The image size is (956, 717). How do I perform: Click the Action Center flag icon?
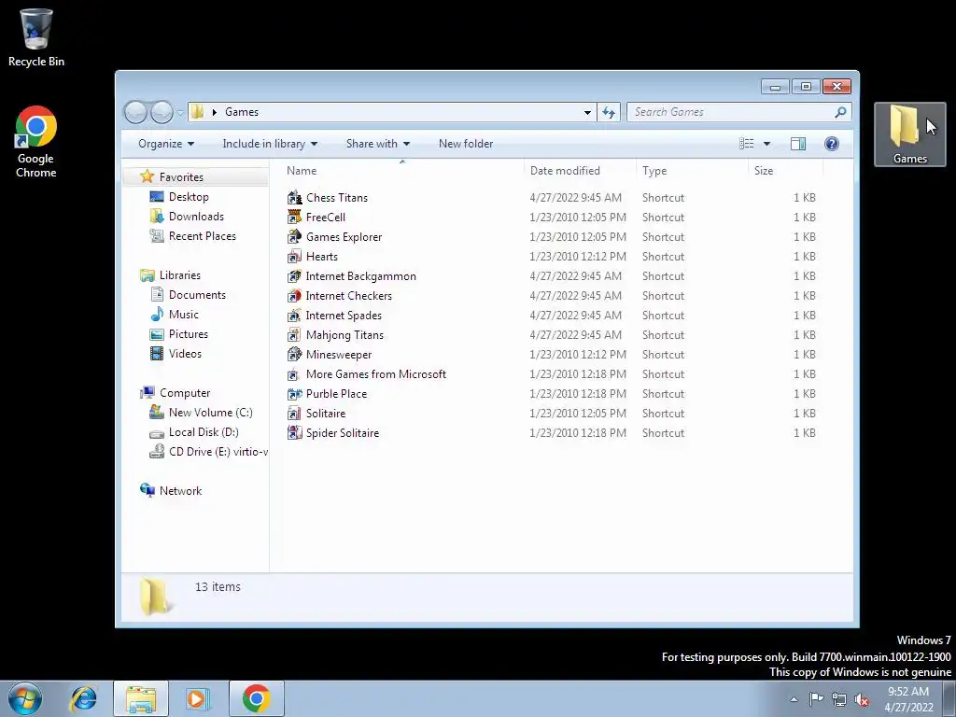pyautogui.click(x=816, y=698)
